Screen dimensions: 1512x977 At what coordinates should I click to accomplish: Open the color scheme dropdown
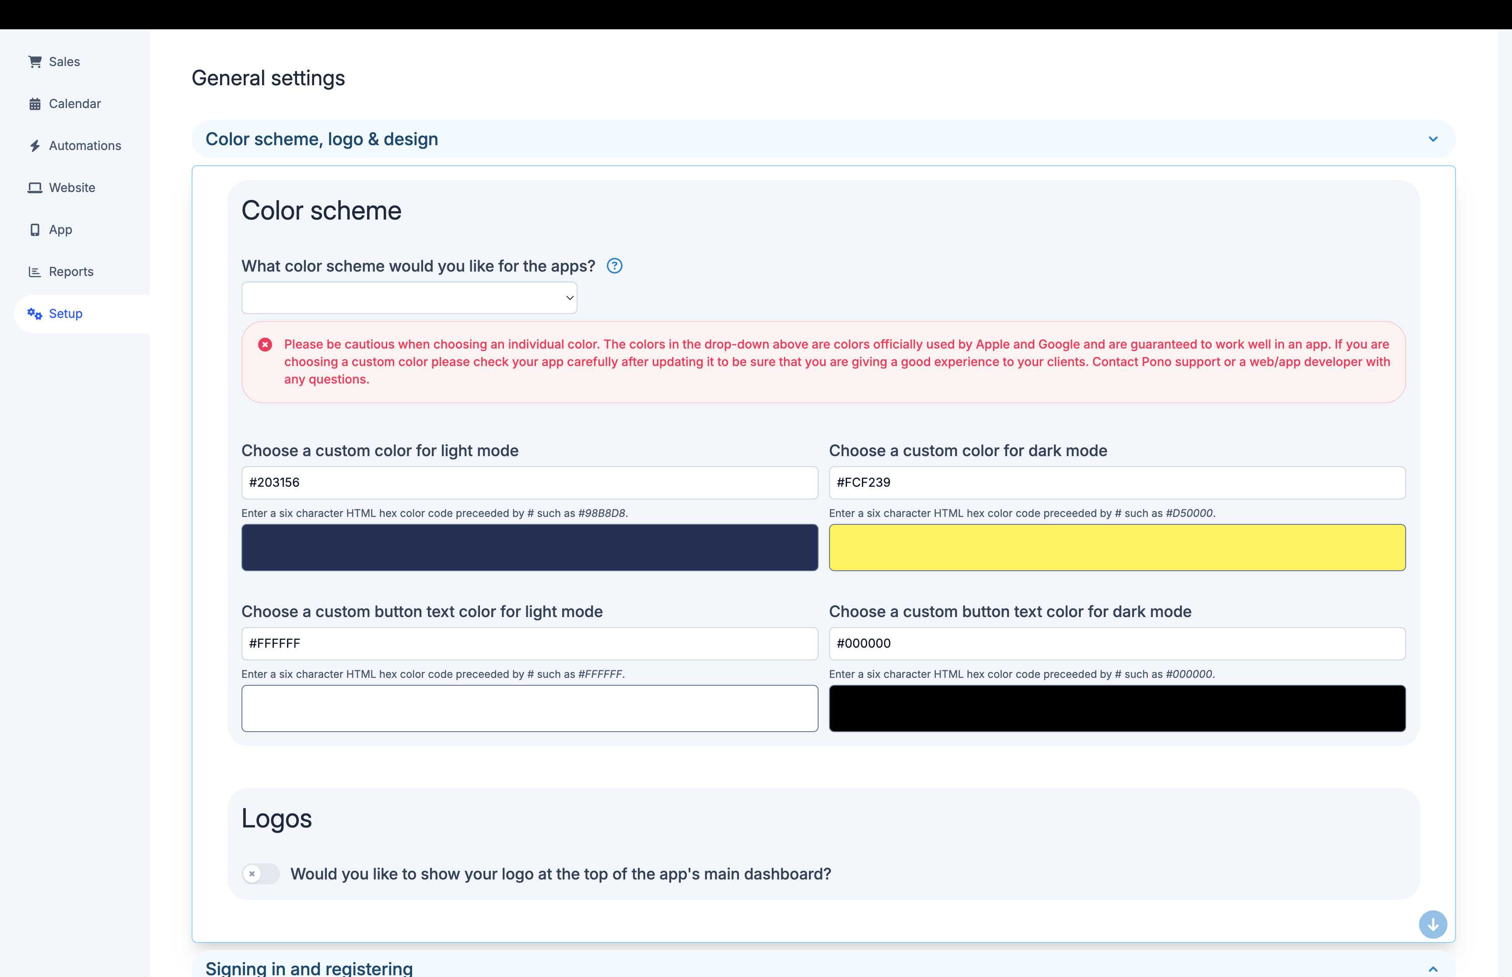pos(409,297)
